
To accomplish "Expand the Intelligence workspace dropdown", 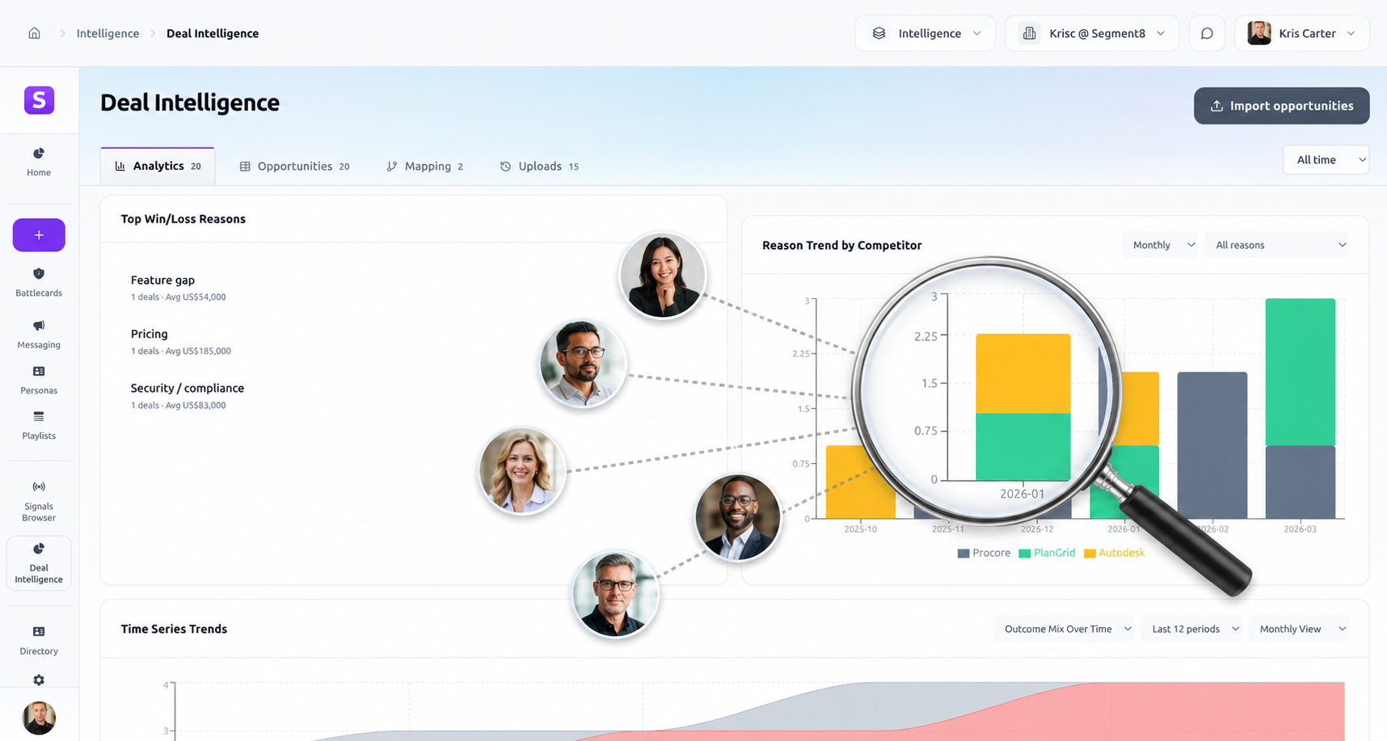I will 925,33.
